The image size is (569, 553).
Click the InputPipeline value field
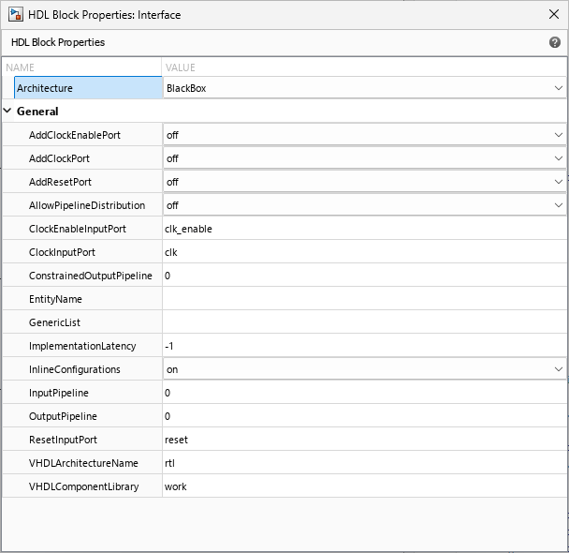pos(363,393)
